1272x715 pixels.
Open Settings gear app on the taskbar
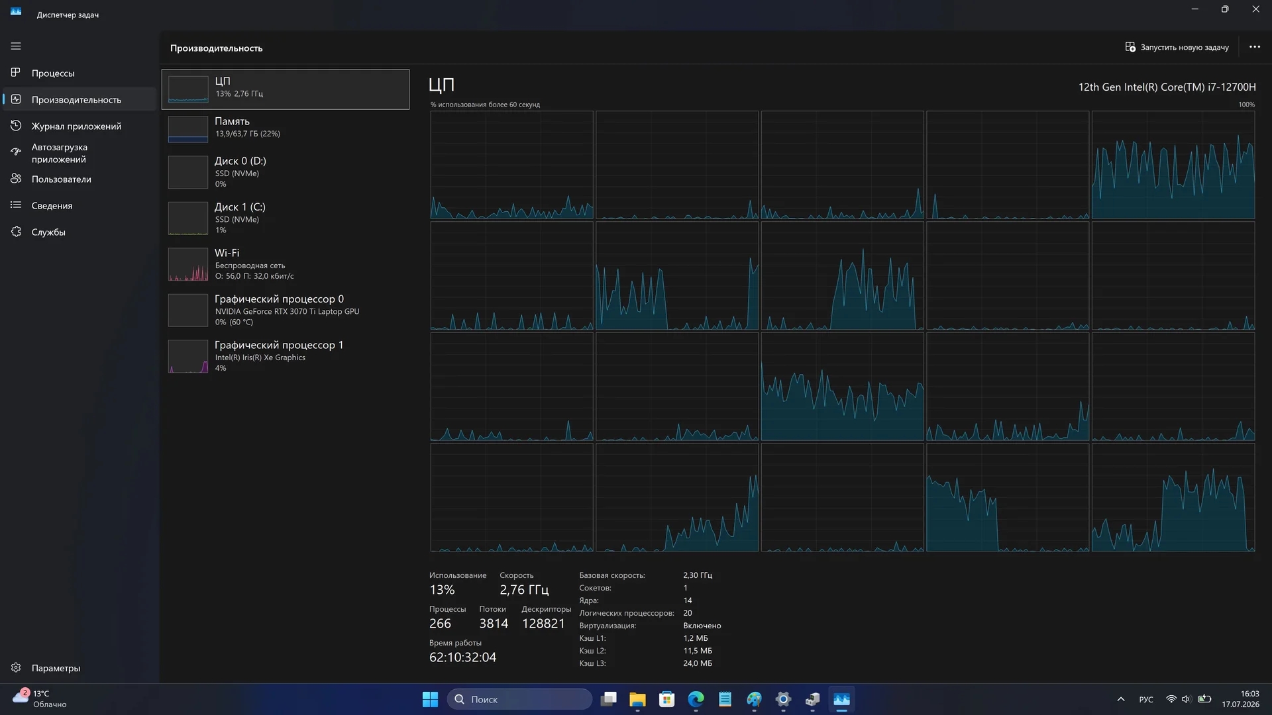pyautogui.click(x=783, y=699)
